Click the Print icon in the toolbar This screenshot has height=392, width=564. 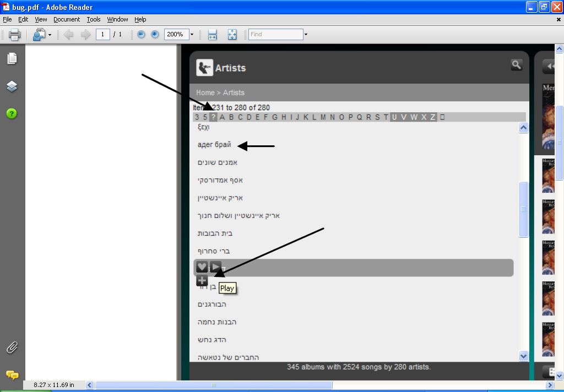click(15, 35)
